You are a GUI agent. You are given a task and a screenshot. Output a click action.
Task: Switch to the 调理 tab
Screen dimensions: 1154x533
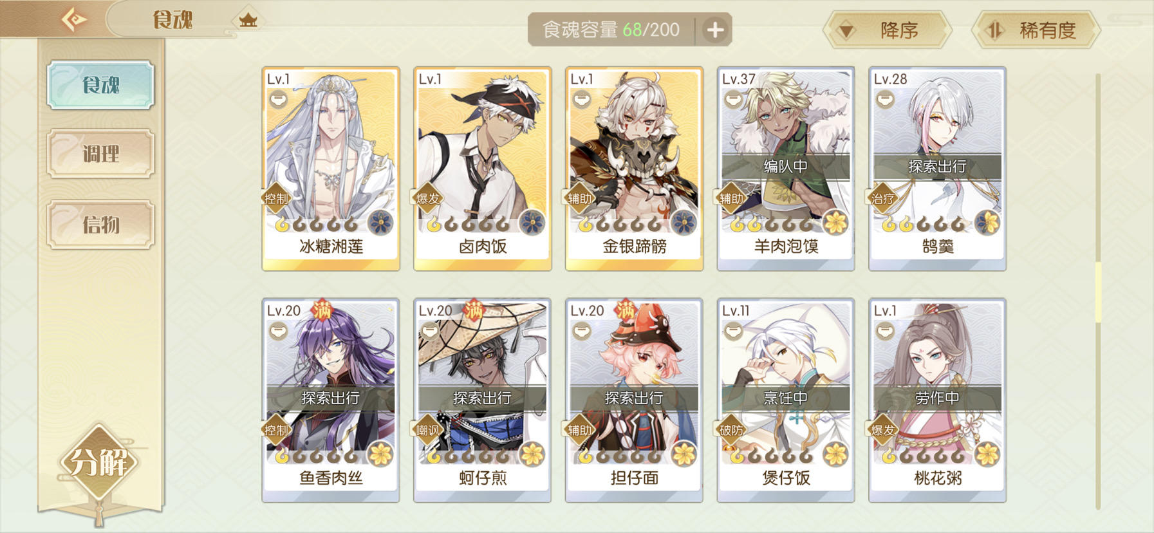(x=100, y=153)
